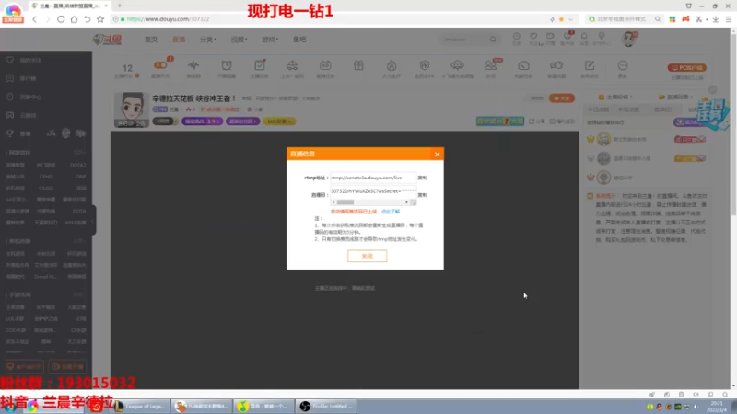The image size is (737, 414).
Task: Switch to 本周贡献 tab in right panel
Action: [x=629, y=109]
